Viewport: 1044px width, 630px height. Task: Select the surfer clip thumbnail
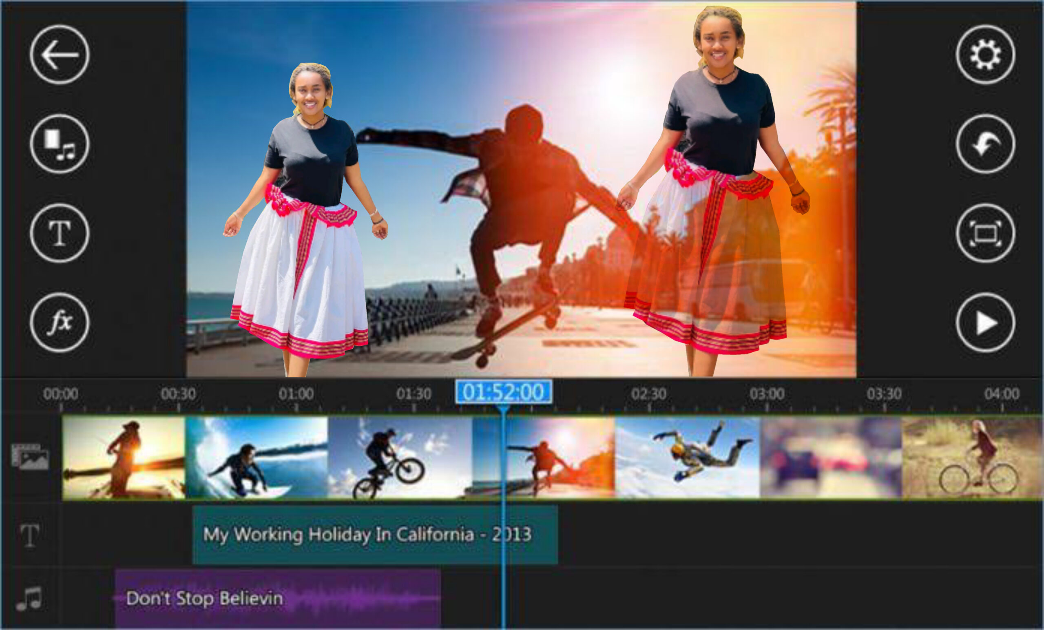[257, 458]
